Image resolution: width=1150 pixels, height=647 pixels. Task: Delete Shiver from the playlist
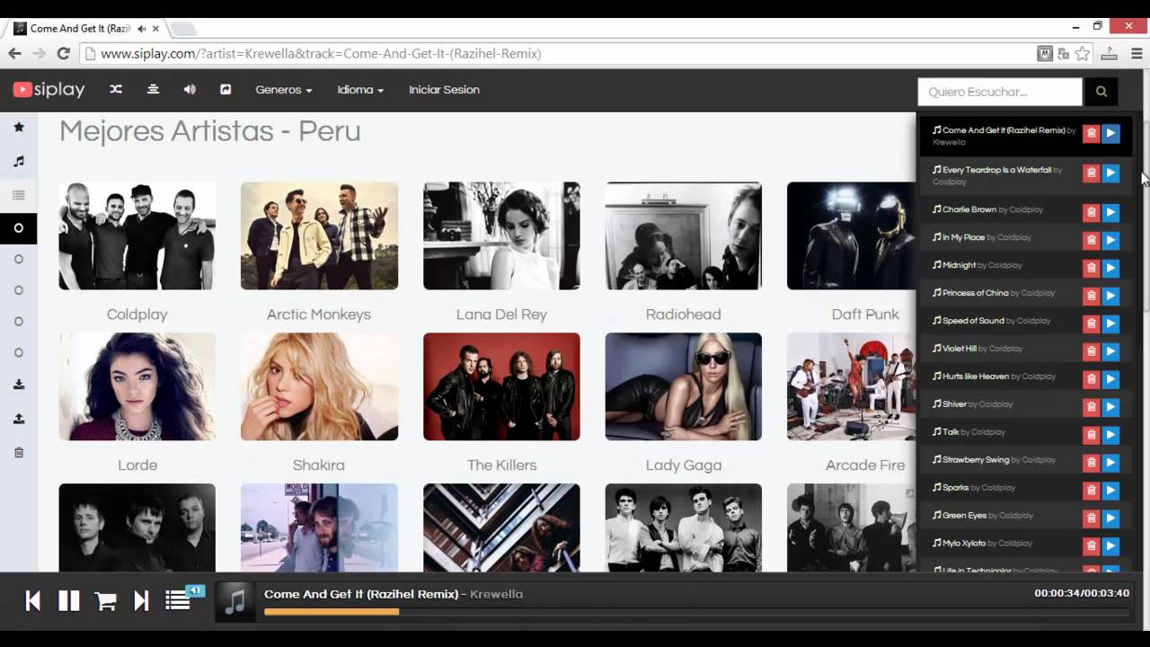pos(1091,407)
